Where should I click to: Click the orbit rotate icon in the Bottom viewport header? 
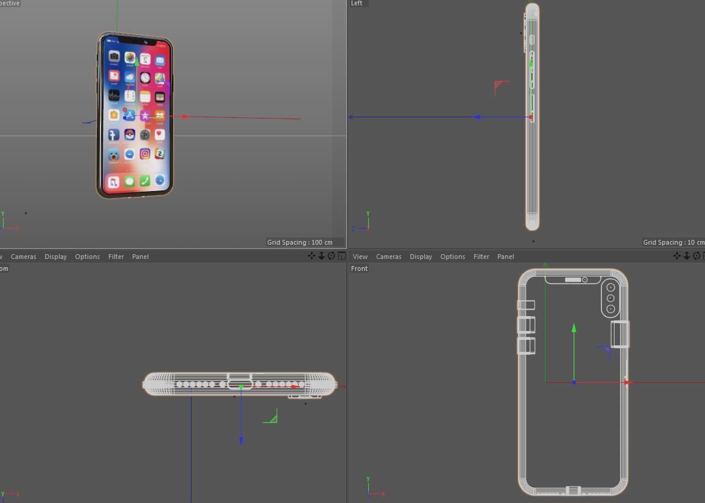(331, 256)
